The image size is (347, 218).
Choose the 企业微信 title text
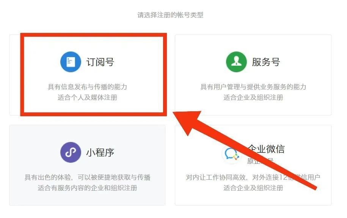pos(266,149)
